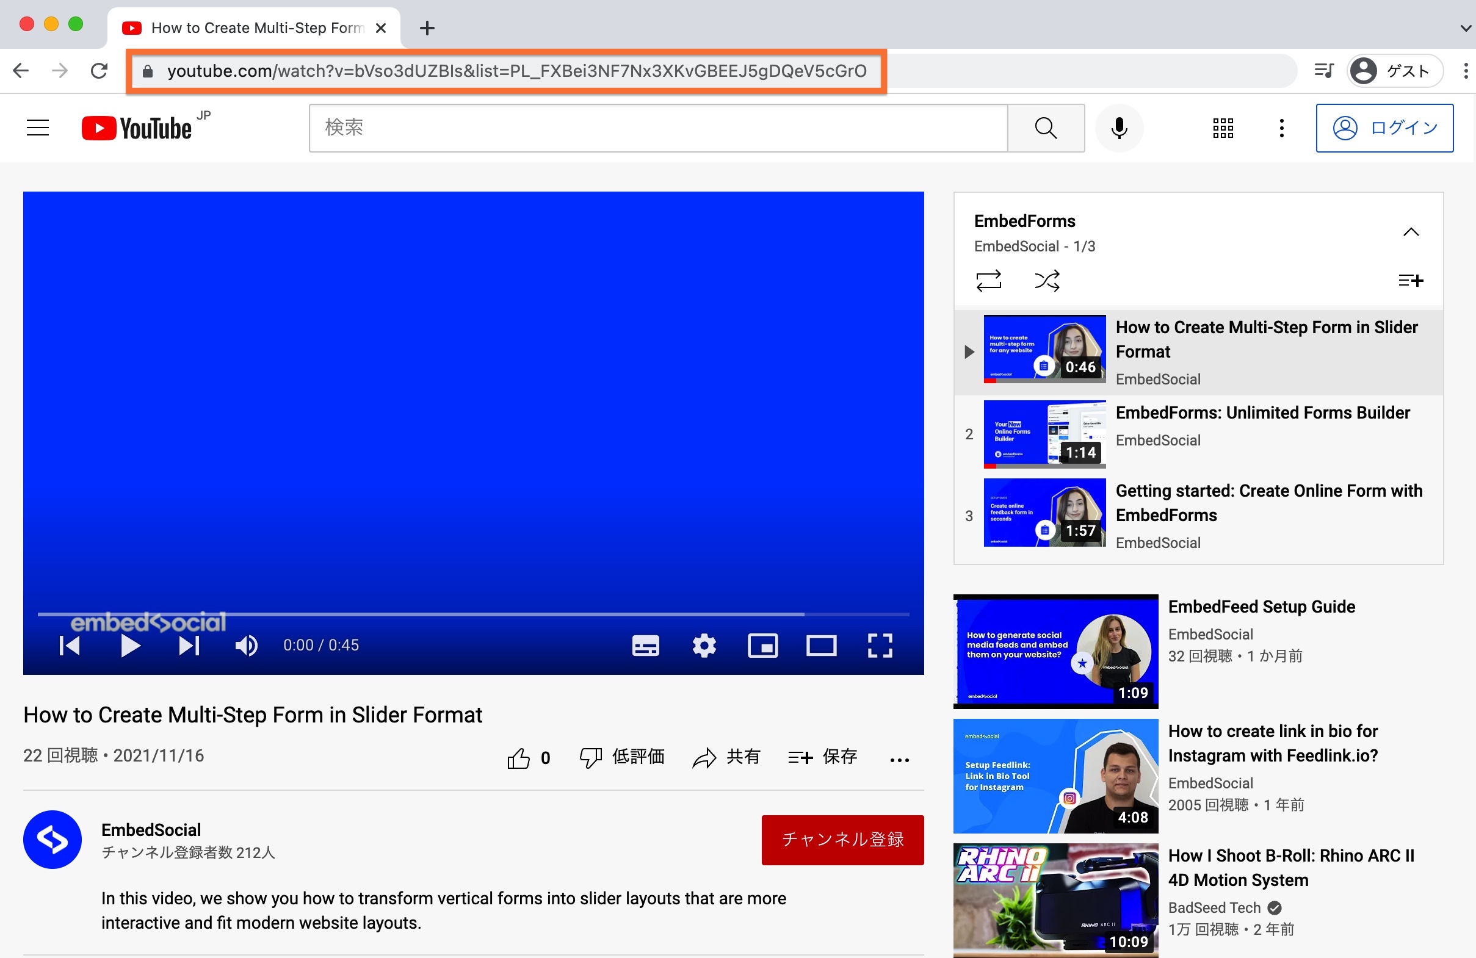Open the EmbedSocial channel avatar
The height and width of the screenshot is (958, 1476).
(52, 840)
